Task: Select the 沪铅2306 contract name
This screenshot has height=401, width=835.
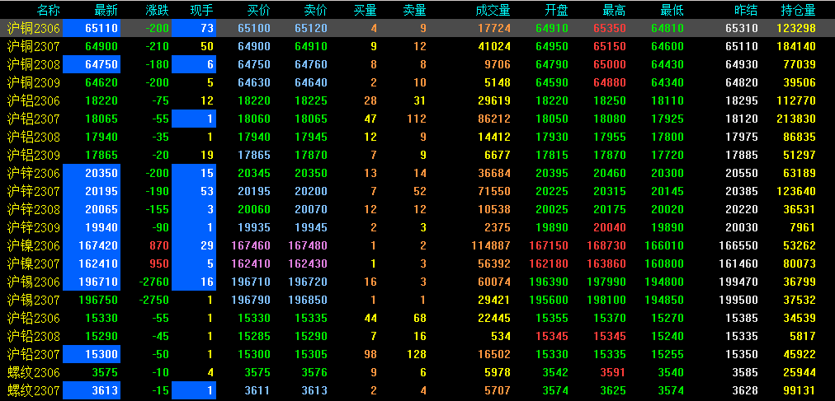Action: (x=34, y=318)
